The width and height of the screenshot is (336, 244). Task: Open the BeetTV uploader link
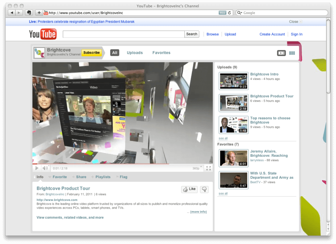coord(255,182)
